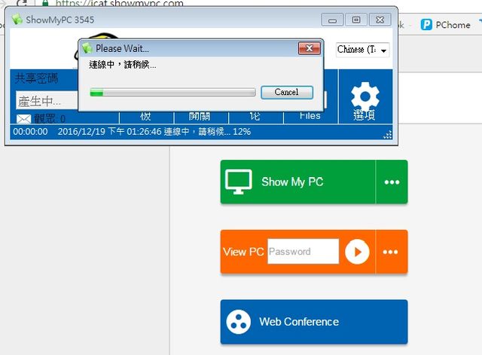This screenshot has width=482, height=355.
Task: Open the Chinese language dropdown
Action: [363, 50]
